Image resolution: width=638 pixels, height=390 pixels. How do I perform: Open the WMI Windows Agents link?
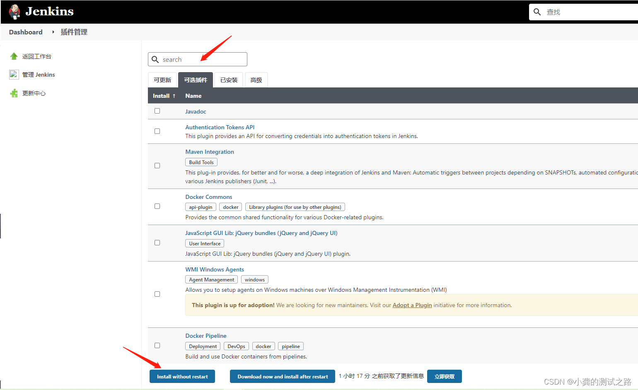pyautogui.click(x=215, y=269)
